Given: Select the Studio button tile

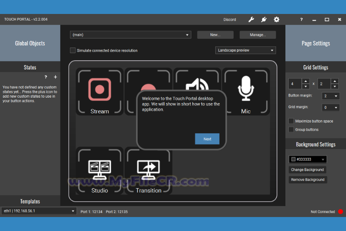Looking at the screenshot, I should (99, 171).
